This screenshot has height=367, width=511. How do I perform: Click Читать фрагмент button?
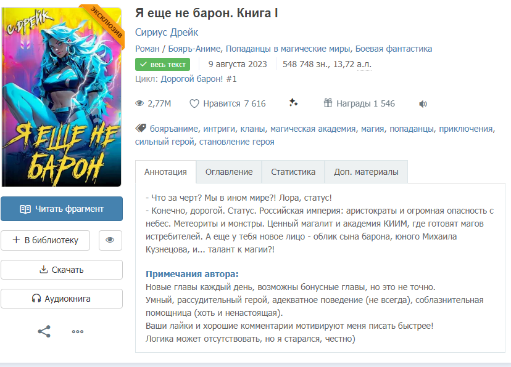tap(62, 209)
